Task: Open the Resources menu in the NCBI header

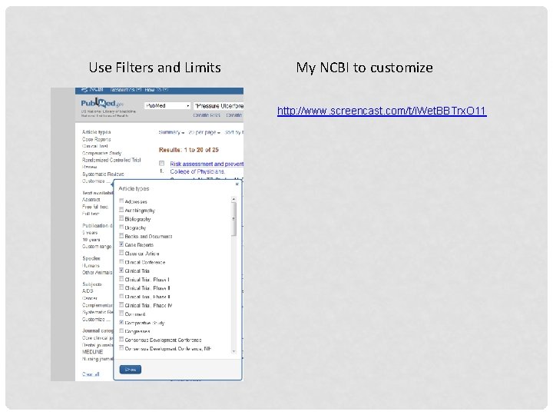Action: point(125,90)
